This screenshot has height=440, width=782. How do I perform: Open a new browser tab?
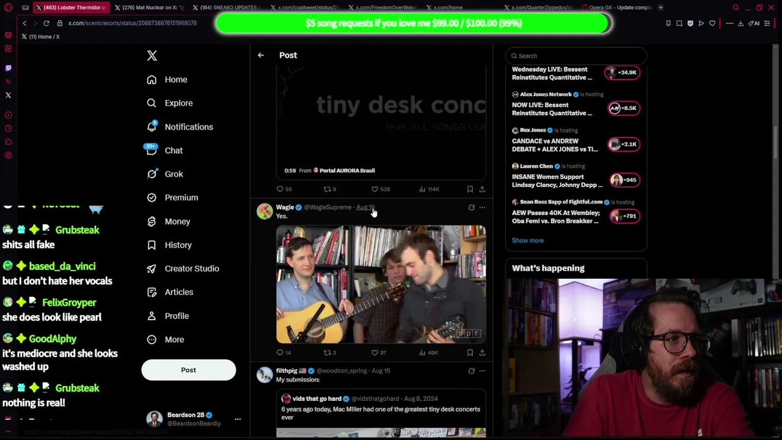[x=660, y=7]
